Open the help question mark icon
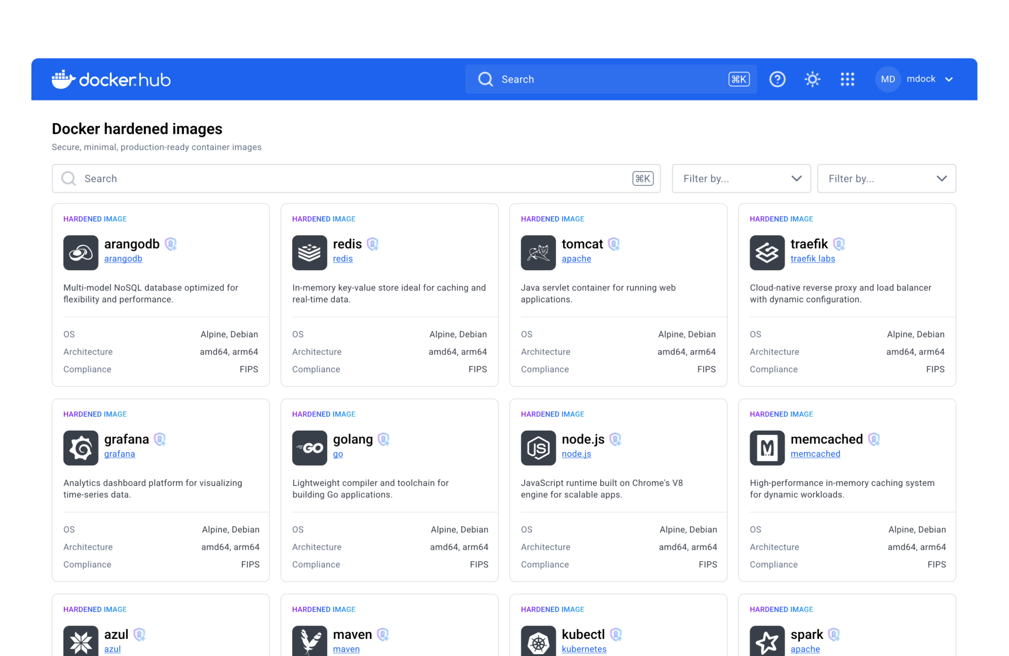Image resolution: width=1009 pixels, height=656 pixels. (777, 79)
